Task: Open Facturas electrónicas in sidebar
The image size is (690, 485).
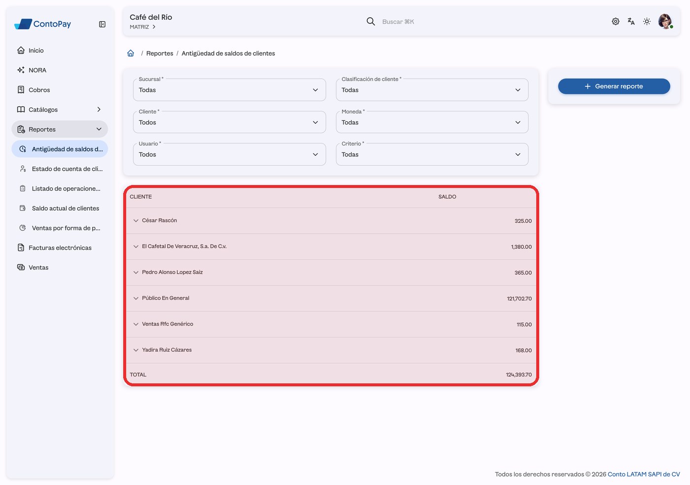Action: pos(60,248)
